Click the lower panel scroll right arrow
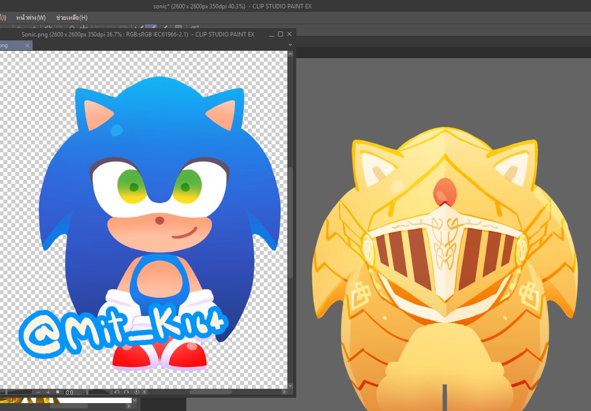The image size is (591, 411). (x=129, y=406)
